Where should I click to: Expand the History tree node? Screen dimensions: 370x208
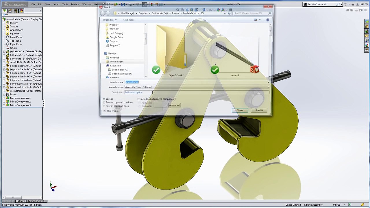pyautogui.click(x=4, y=23)
